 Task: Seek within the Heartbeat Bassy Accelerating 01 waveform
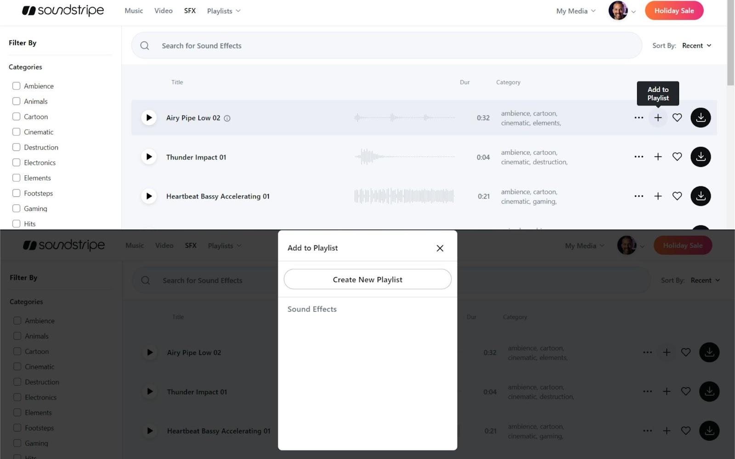405,196
